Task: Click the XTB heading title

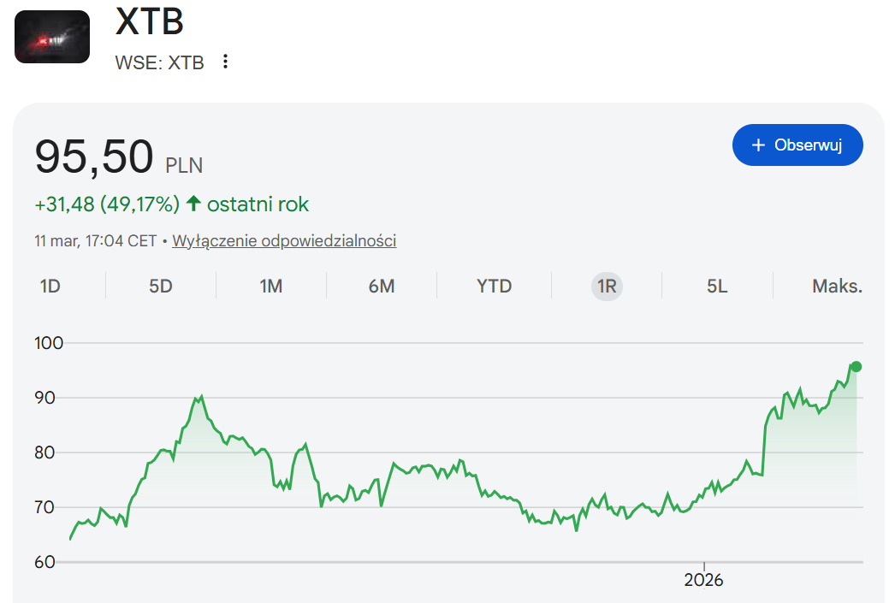Action: click(x=149, y=22)
